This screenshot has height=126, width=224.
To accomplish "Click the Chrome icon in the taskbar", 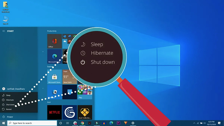I will pyautogui.click(x=82, y=123).
